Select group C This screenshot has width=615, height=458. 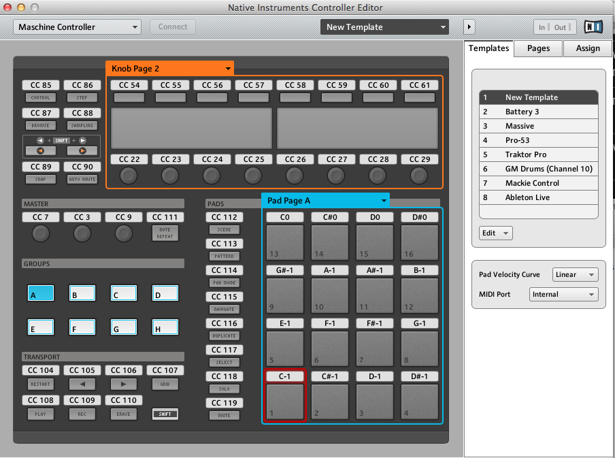point(124,293)
